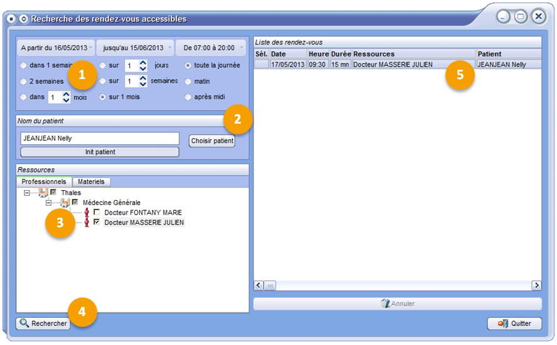
Task: Increase the 'jours' count with up arrow
Action: (143, 62)
